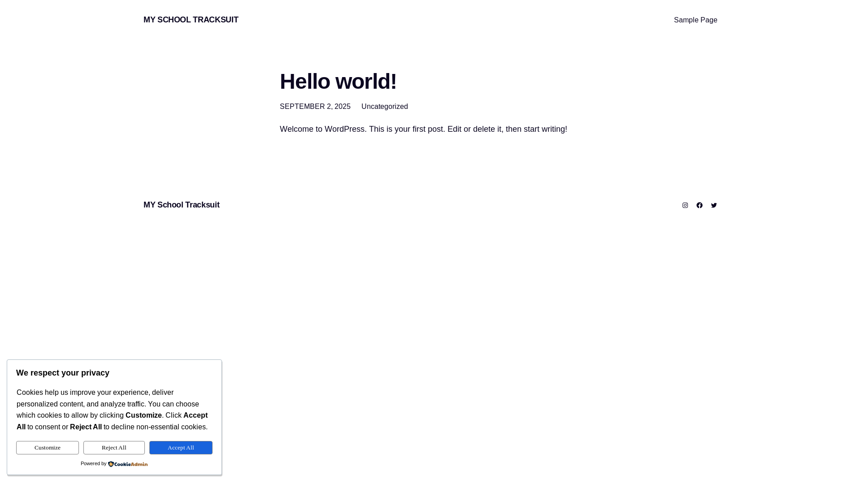Click the 'We respect your privacy' heading
This screenshot has height=484, width=861.
click(63, 373)
